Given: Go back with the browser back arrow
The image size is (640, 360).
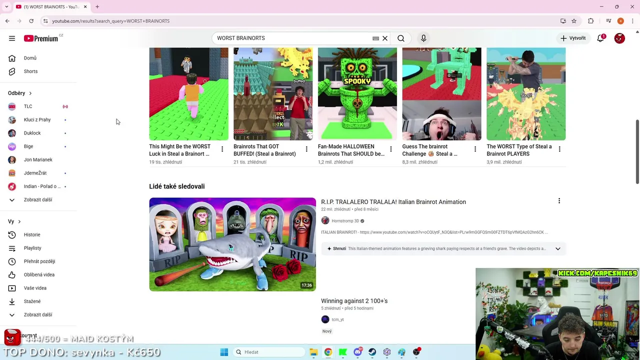Looking at the screenshot, I should 7,21.
